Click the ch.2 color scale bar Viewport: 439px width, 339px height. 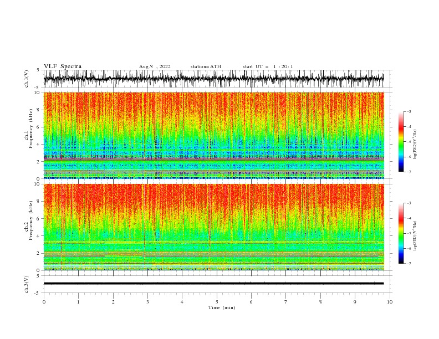[x=401, y=233]
